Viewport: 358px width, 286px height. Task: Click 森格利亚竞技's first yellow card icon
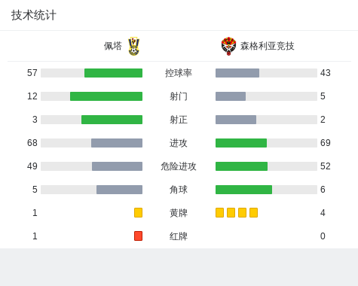(219, 212)
